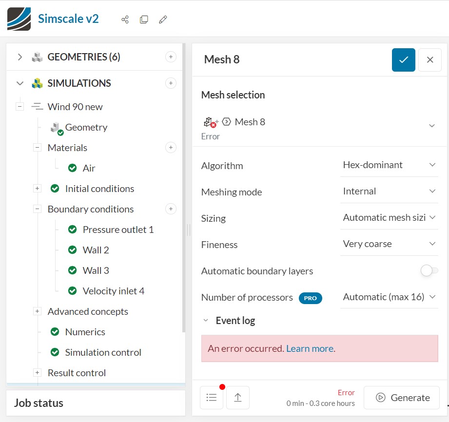449x422 pixels.
Task: Add a material with plus icon
Action: pos(171,148)
